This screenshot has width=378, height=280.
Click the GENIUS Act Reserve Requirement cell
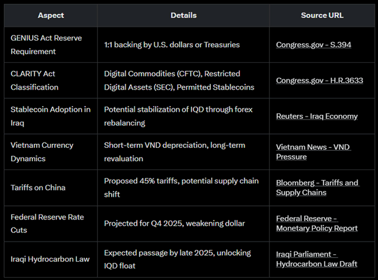click(46, 45)
